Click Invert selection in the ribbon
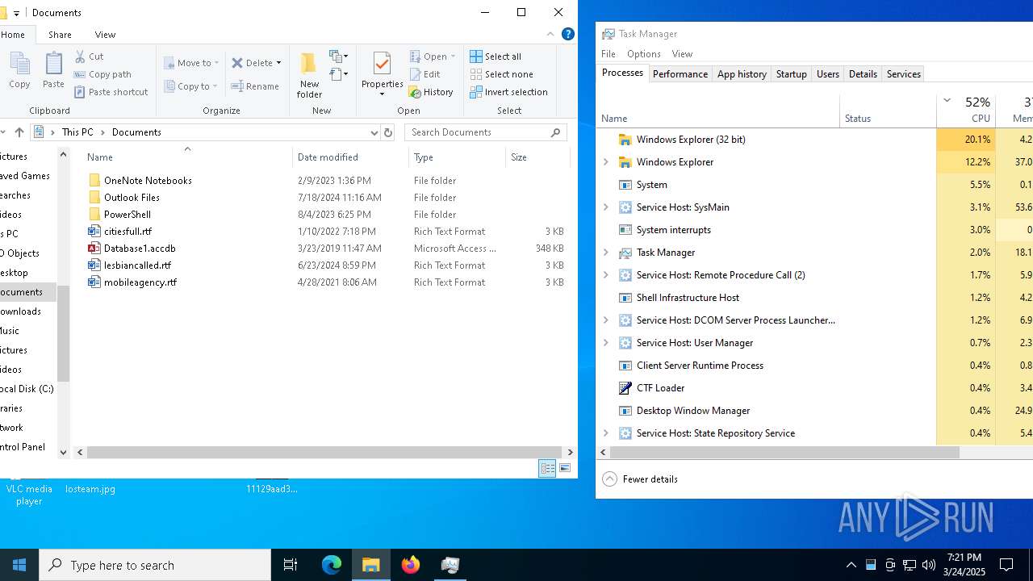 click(508, 92)
